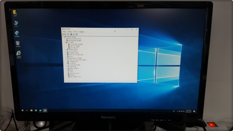233x131 pixels.
Task: Click the blue Help question-mark toolbar icon
Action: [71, 34]
